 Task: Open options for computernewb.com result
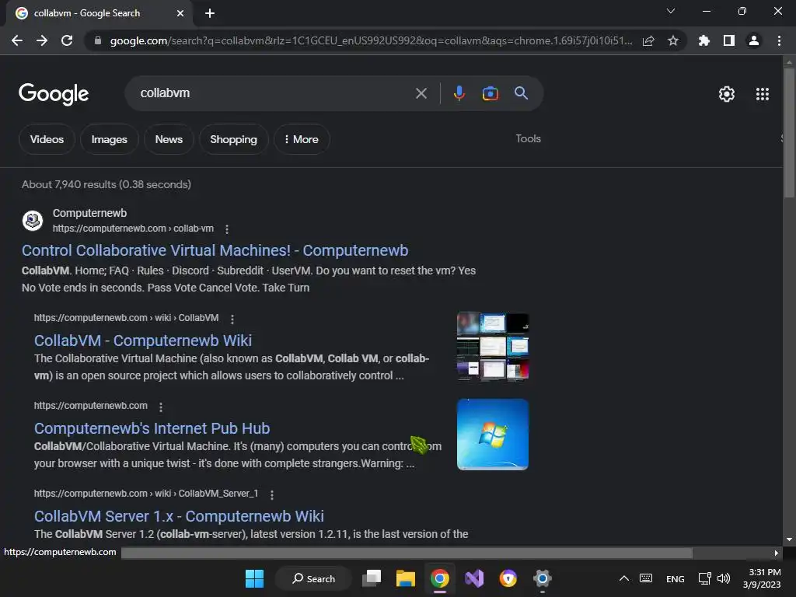pos(161,407)
